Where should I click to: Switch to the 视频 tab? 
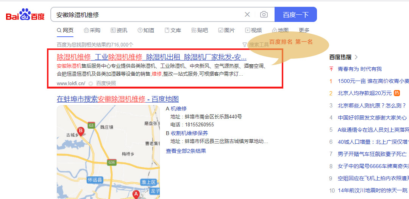(x=253, y=30)
